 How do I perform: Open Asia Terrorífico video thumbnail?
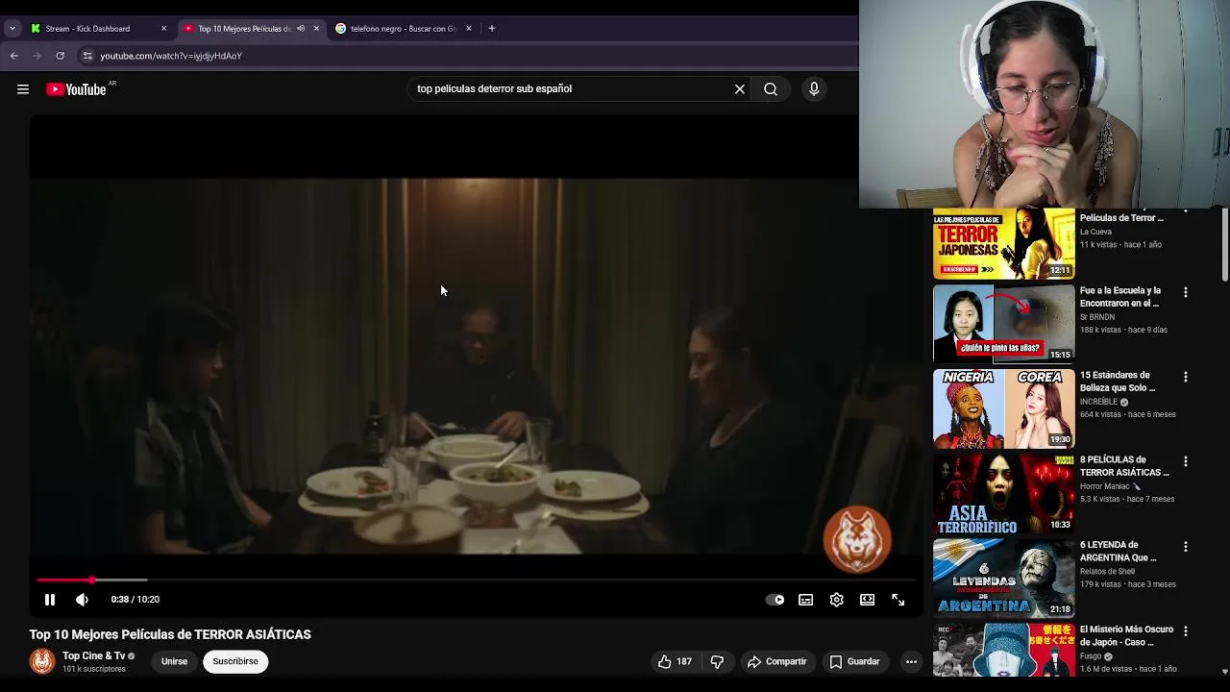1004,492
